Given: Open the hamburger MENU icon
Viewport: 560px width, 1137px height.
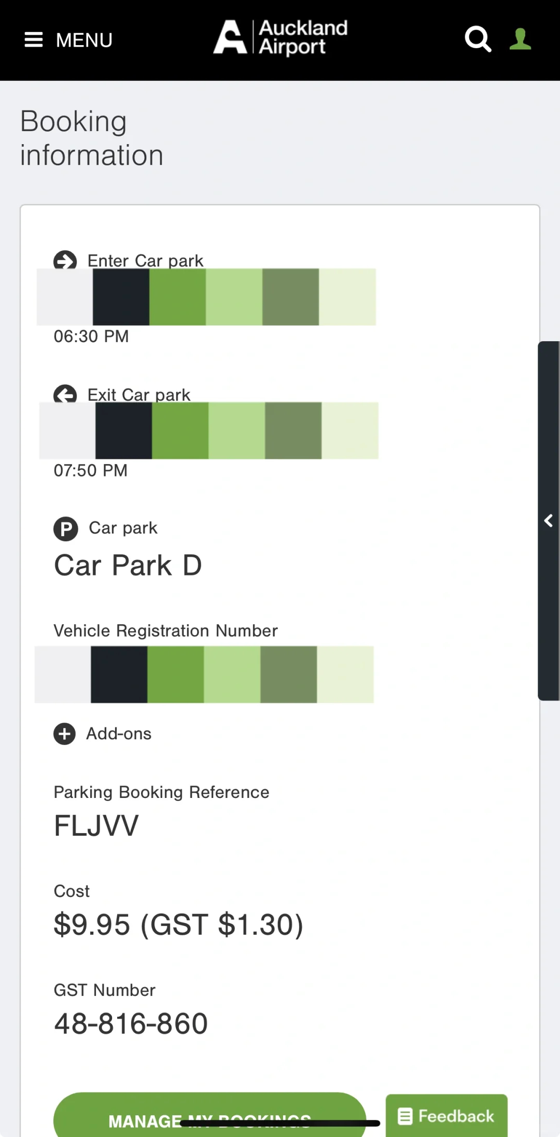Looking at the screenshot, I should pyautogui.click(x=34, y=40).
